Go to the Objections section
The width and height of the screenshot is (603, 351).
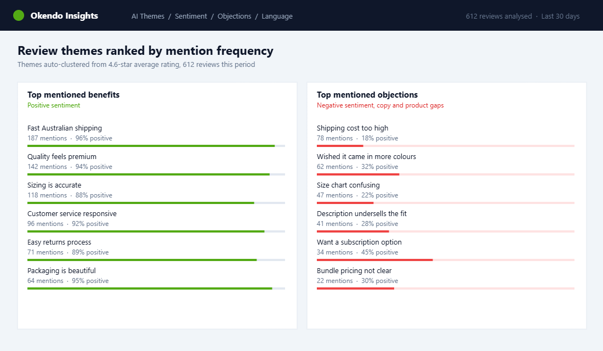234,16
